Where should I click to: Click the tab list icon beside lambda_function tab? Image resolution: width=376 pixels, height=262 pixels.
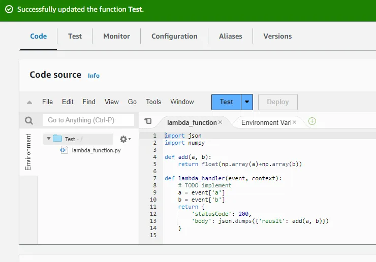click(x=148, y=121)
